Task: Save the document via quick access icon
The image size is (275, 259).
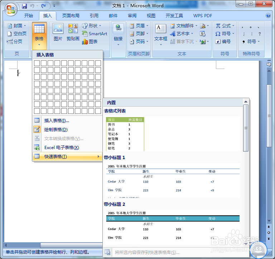Action: point(24,6)
